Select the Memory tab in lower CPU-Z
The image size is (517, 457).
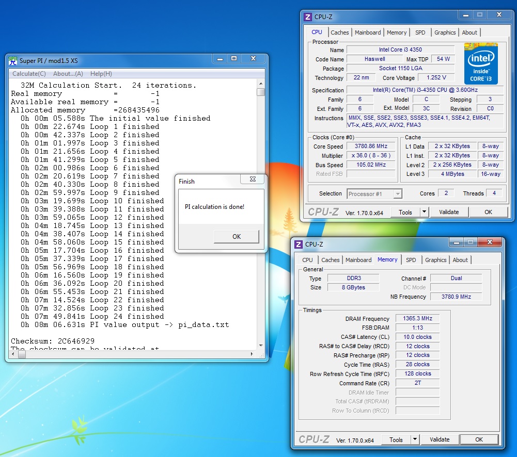(x=387, y=259)
